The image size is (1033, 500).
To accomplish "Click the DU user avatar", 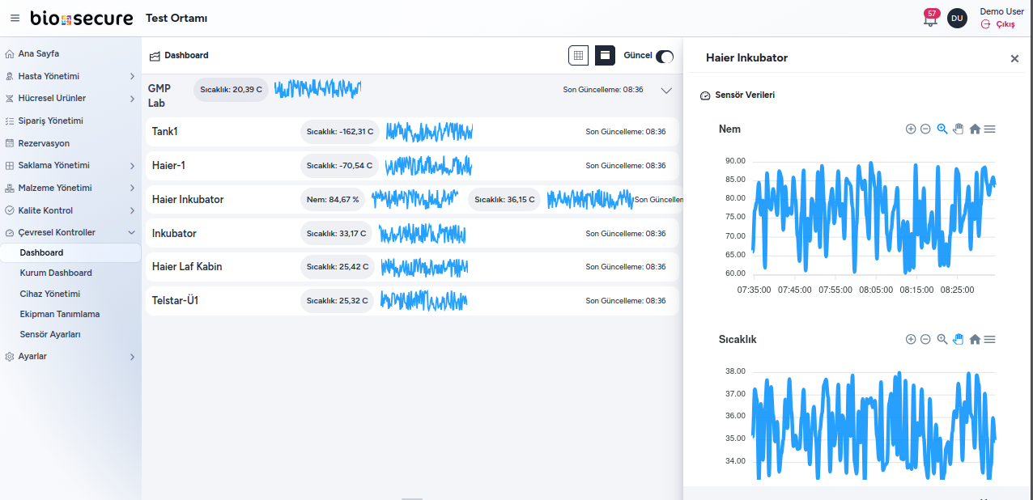I will (957, 18).
